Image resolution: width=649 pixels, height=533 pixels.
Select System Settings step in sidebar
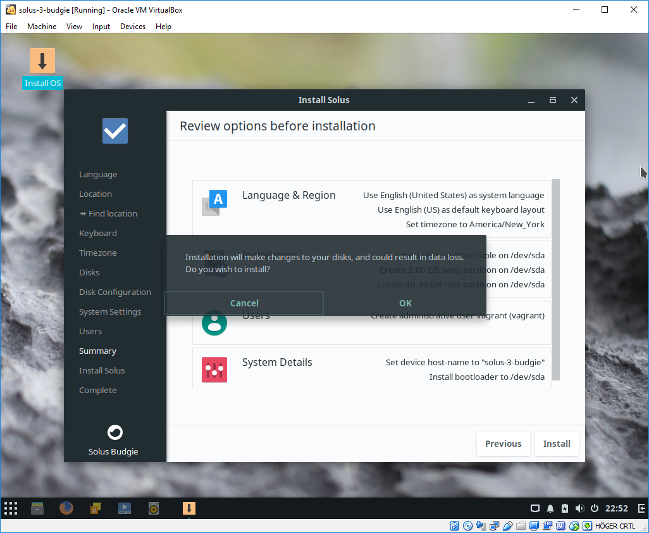pos(110,312)
